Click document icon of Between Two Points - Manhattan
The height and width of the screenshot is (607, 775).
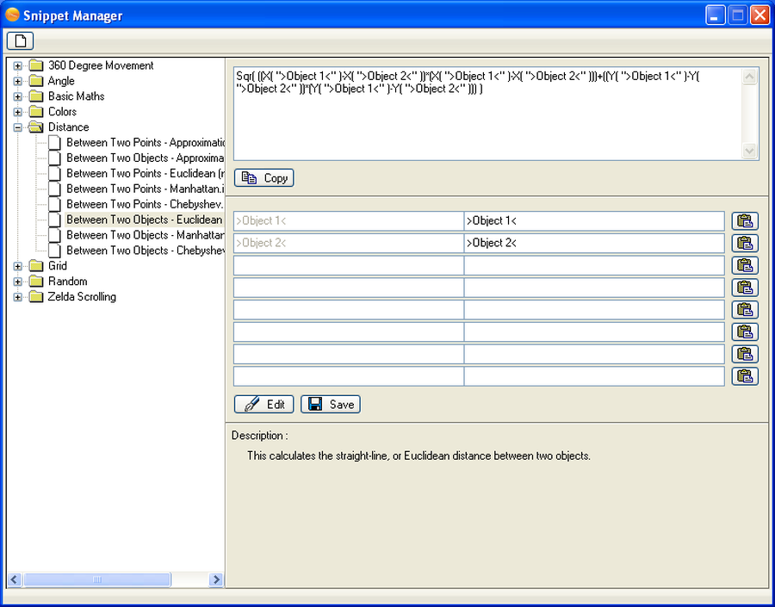(x=55, y=189)
